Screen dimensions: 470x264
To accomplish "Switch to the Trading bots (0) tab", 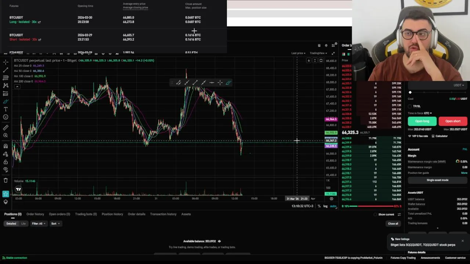I will point(86,214).
